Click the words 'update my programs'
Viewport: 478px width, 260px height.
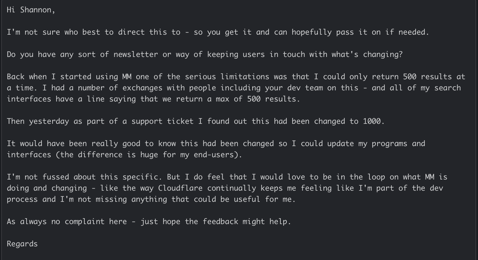(367, 144)
